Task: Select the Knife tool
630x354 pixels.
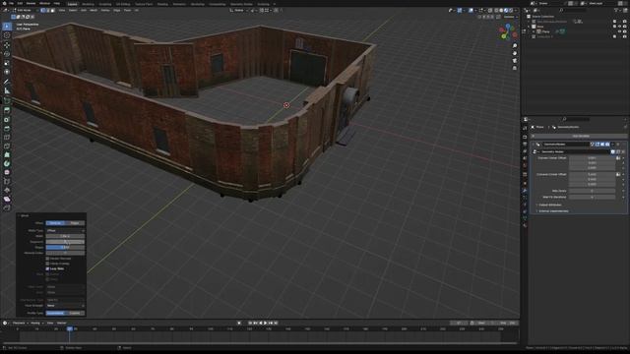Action: point(7,147)
